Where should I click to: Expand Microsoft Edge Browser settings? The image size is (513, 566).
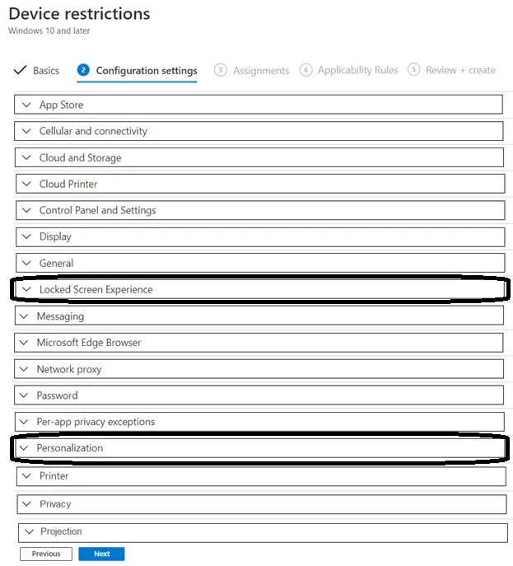click(259, 343)
